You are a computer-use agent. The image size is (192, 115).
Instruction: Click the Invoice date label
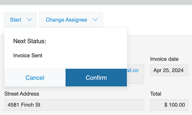tap(164, 59)
